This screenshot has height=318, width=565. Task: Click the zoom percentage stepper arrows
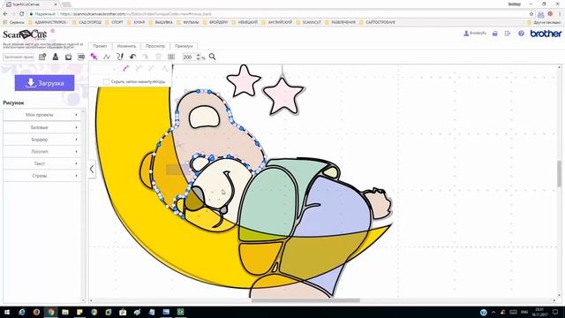pos(198,57)
